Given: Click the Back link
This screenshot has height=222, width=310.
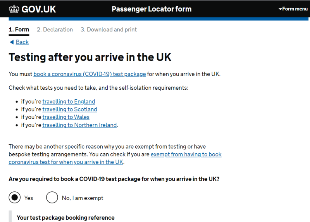Looking at the screenshot, I should click(x=22, y=42).
